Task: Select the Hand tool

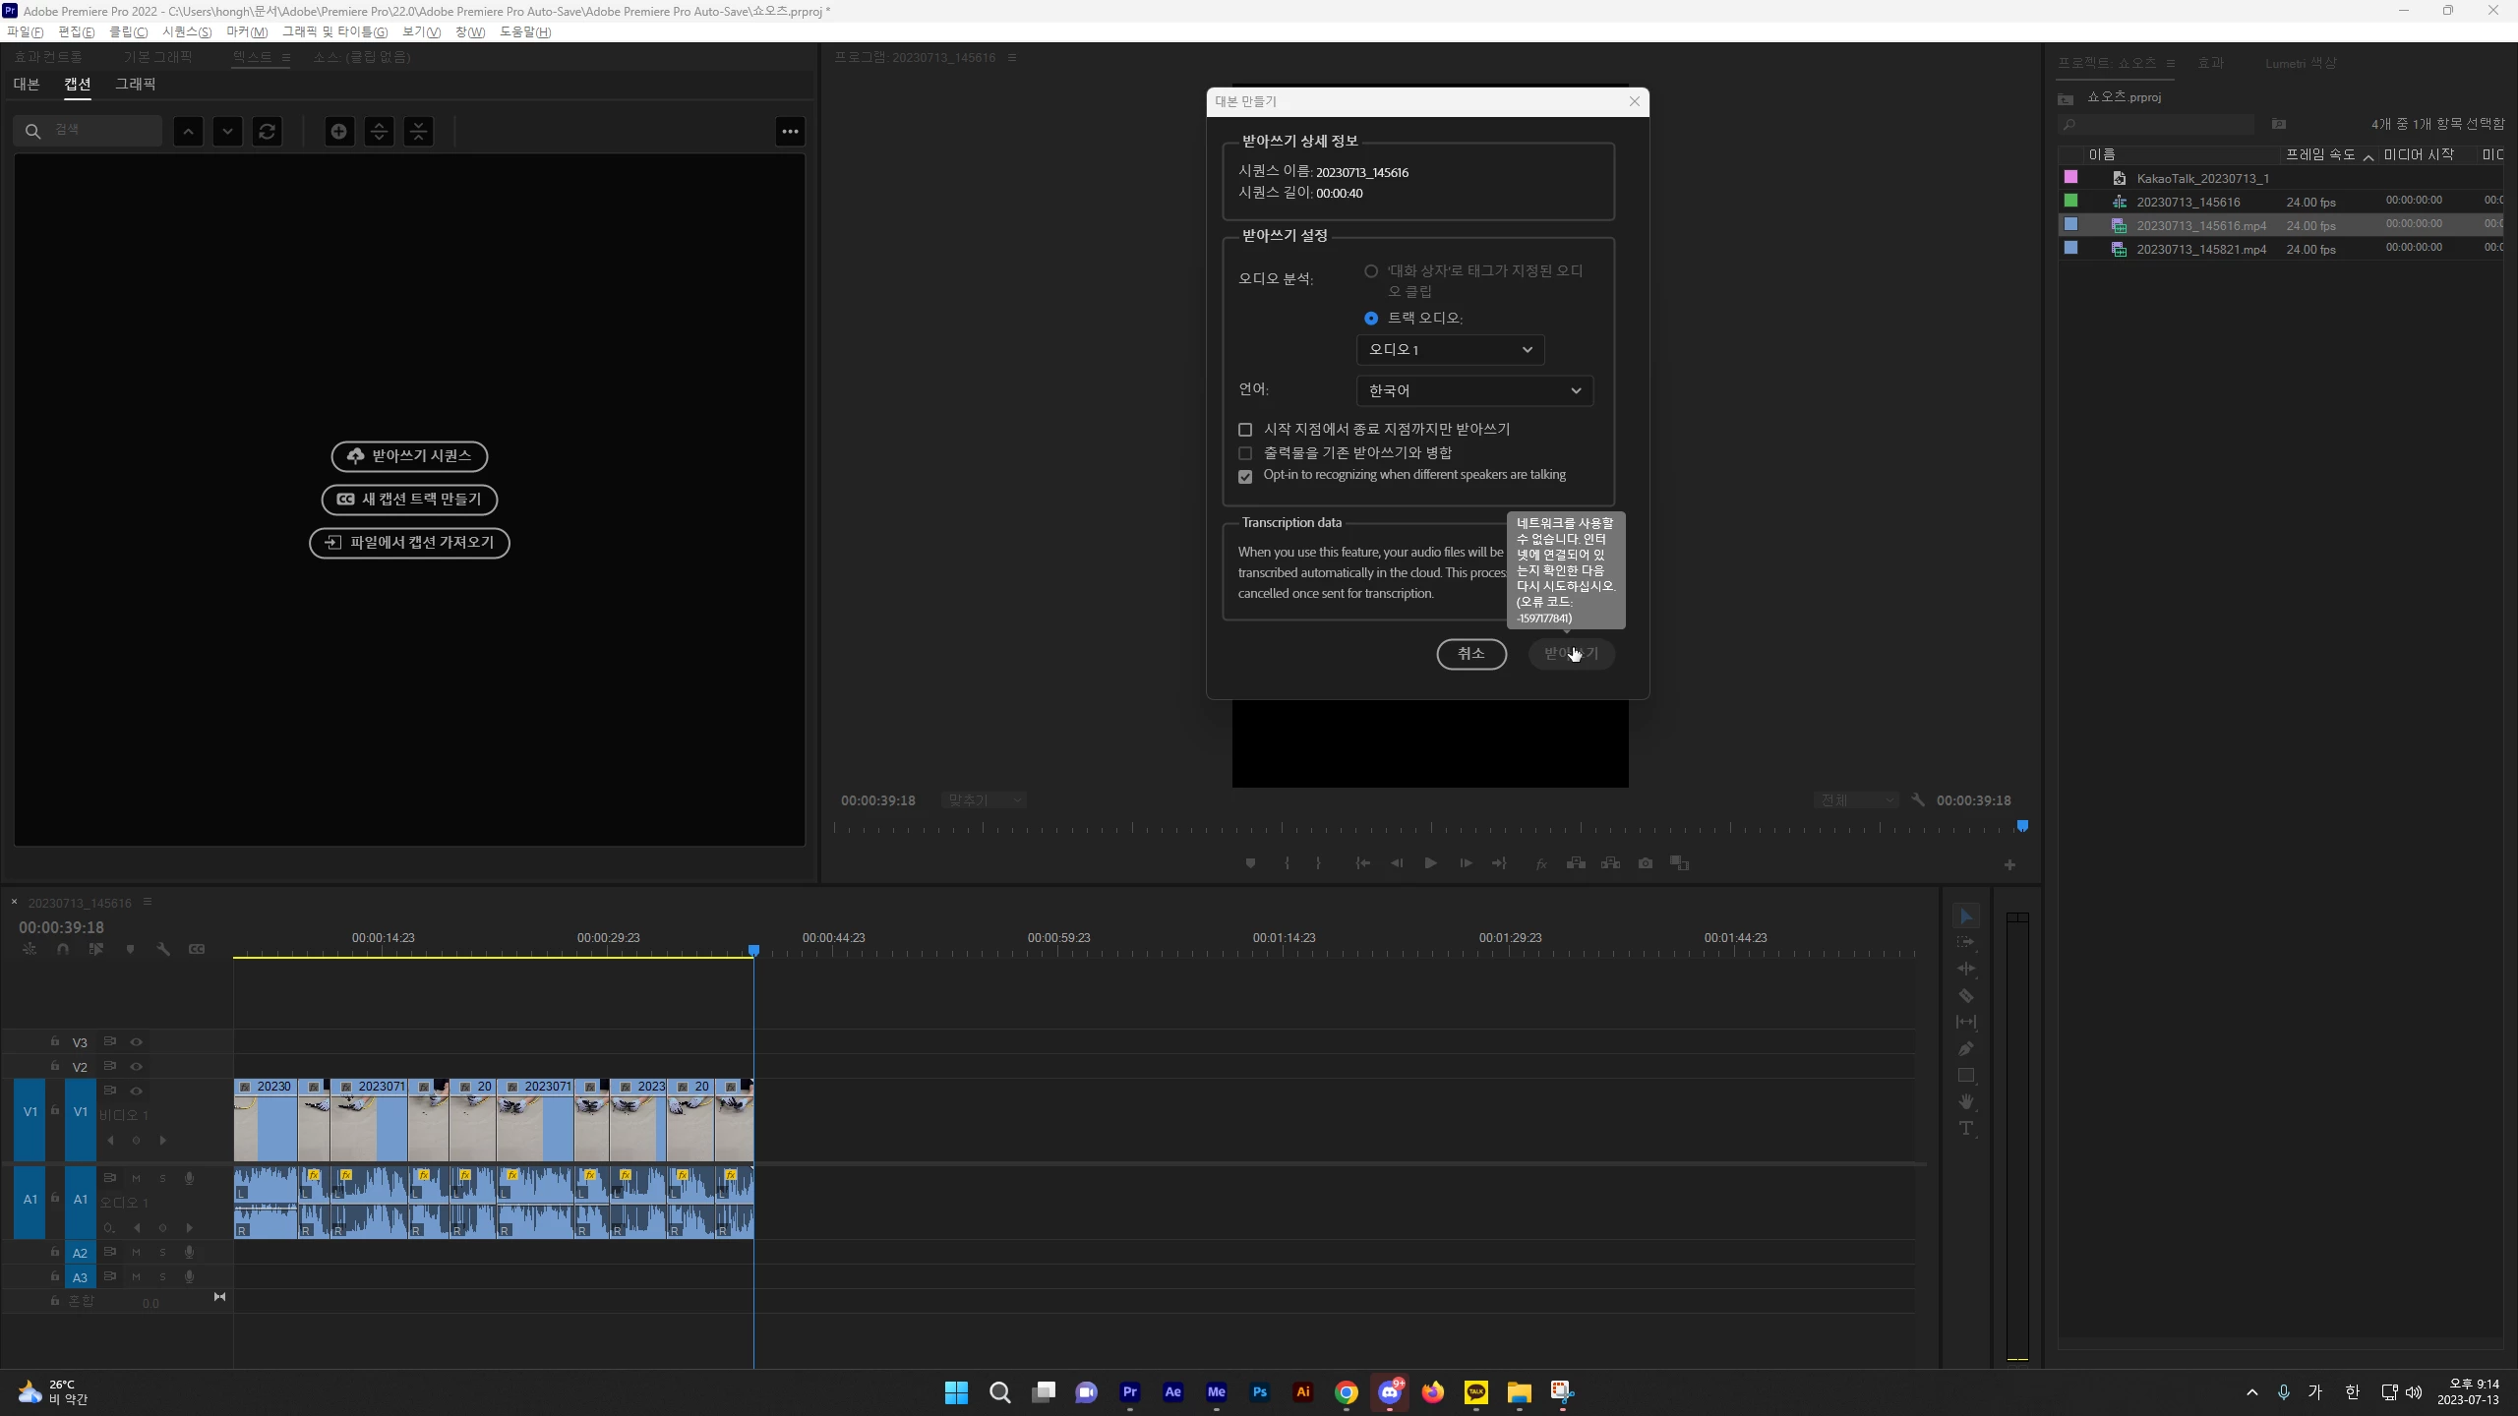Action: (x=1965, y=1101)
